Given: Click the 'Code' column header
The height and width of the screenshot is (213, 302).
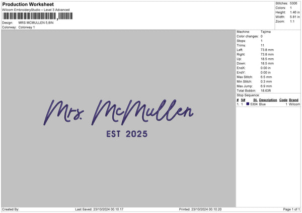Looking at the screenshot, I should click(283, 100).
